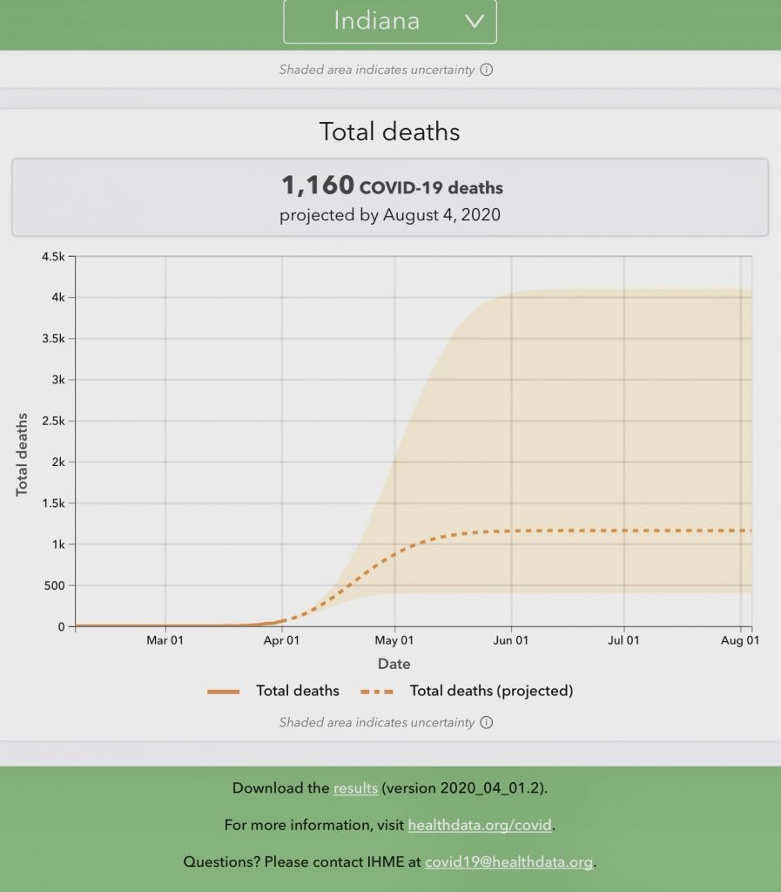This screenshot has width=781, height=892.
Task: Click the Total deaths (projected) legend label
Action: (x=491, y=691)
